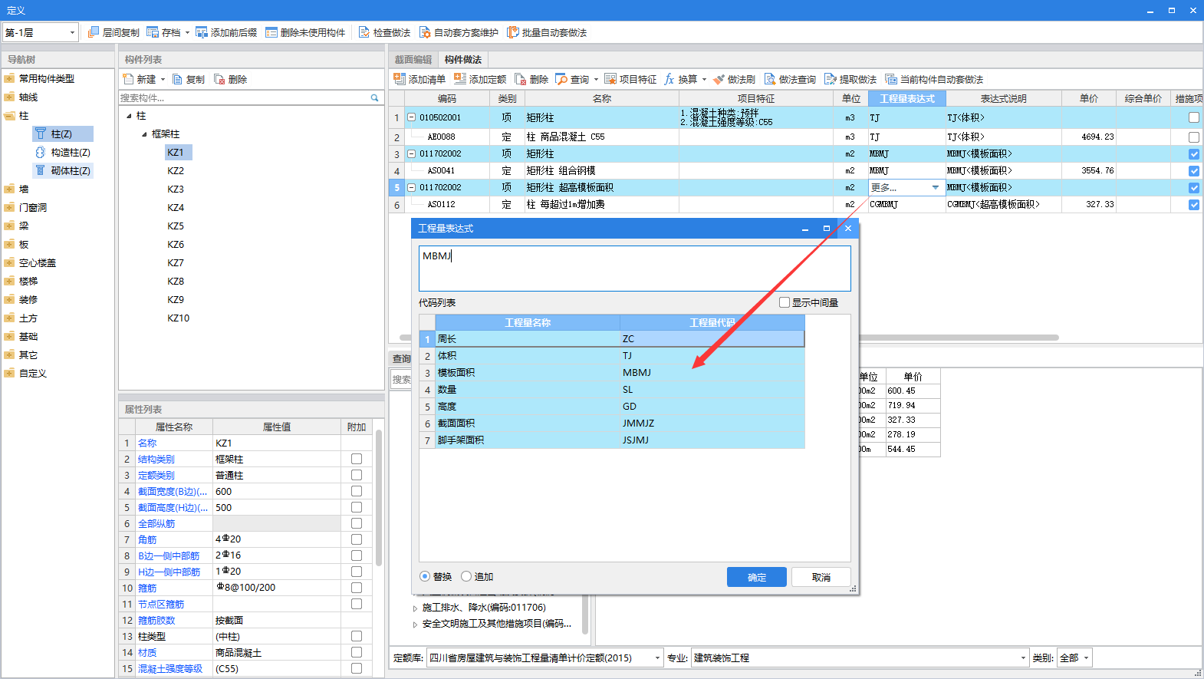Image resolution: width=1204 pixels, height=679 pixels.
Task: Check 附加 box for 箍筋
Action: (357, 588)
